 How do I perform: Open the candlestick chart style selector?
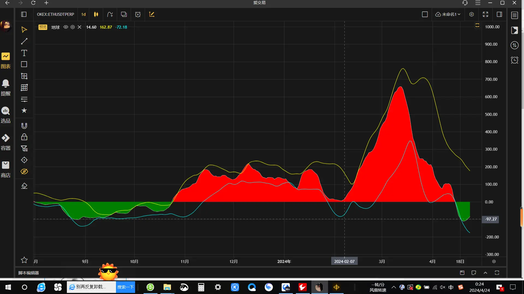[x=96, y=14]
